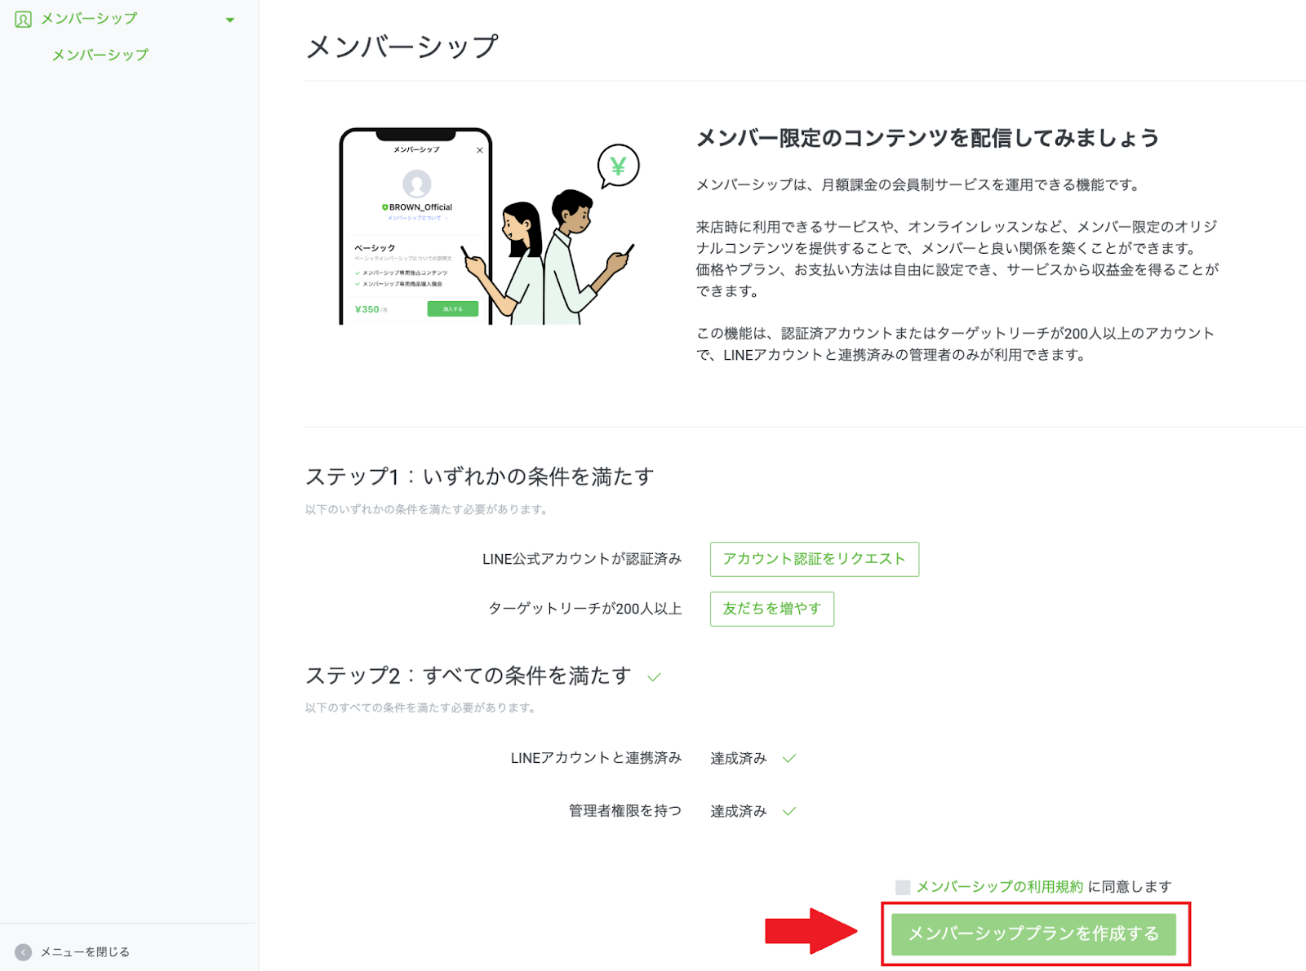Tick the terms of use agreement checkbox
The image size is (1306, 971).
(x=902, y=887)
